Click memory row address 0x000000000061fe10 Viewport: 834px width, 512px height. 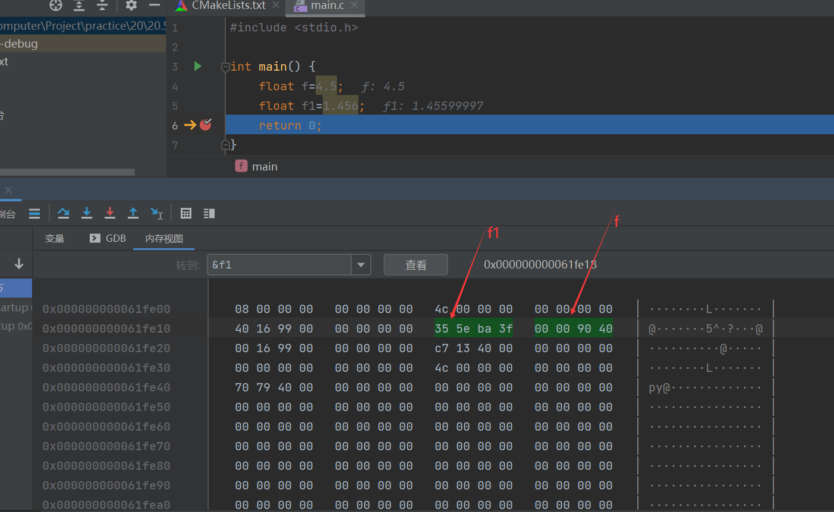[106, 328]
